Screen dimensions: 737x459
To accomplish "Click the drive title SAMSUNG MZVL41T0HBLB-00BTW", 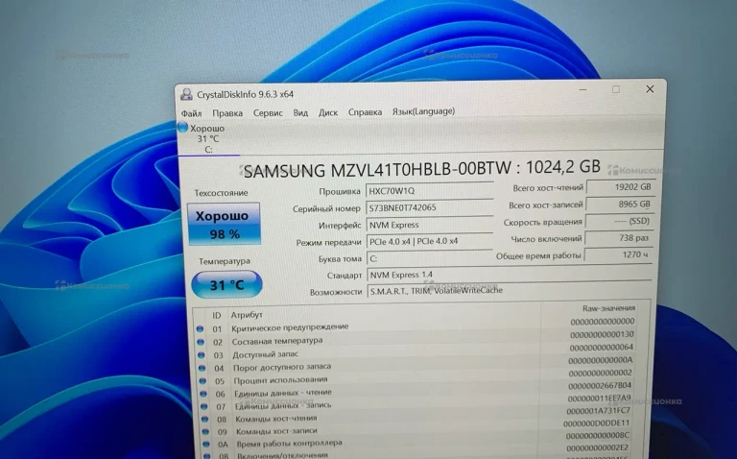I will point(377,169).
